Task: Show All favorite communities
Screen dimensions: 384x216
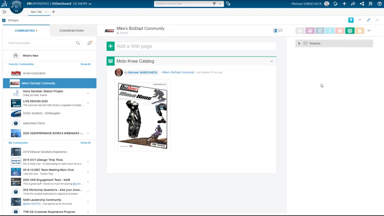Action: (x=86, y=64)
